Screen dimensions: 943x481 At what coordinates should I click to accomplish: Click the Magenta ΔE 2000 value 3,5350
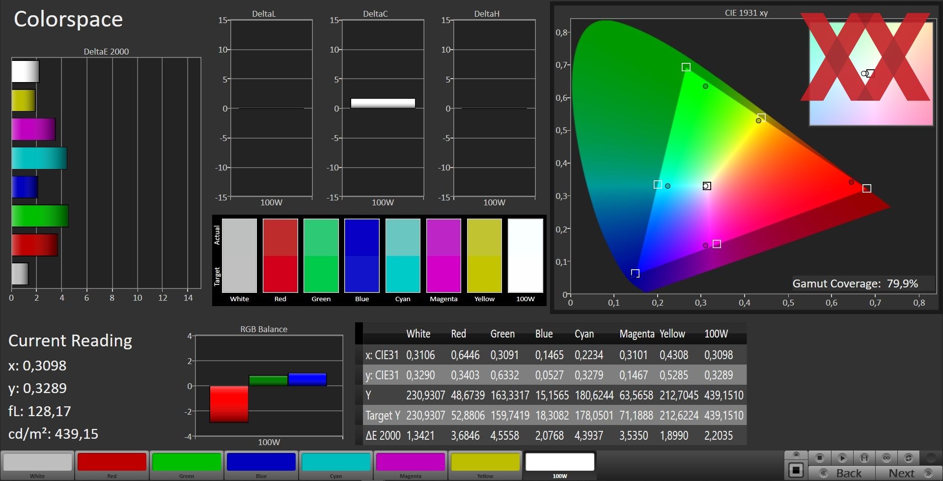pyautogui.click(x=634, y=435)
